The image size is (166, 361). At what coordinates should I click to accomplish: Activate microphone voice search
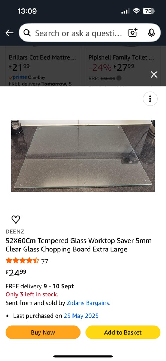point(151,33)
